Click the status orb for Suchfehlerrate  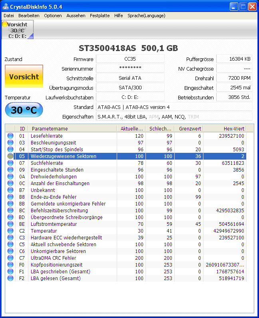pyautogui.click(x=10, y=163)
